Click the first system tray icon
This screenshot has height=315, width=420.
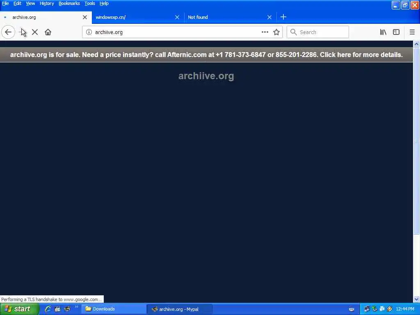coord(367,309)
